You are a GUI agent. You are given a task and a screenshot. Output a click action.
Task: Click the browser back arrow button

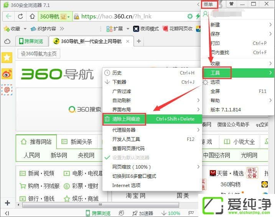[8, 17]
